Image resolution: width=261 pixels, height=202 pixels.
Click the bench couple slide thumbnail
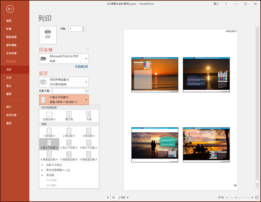pos(206,145)
